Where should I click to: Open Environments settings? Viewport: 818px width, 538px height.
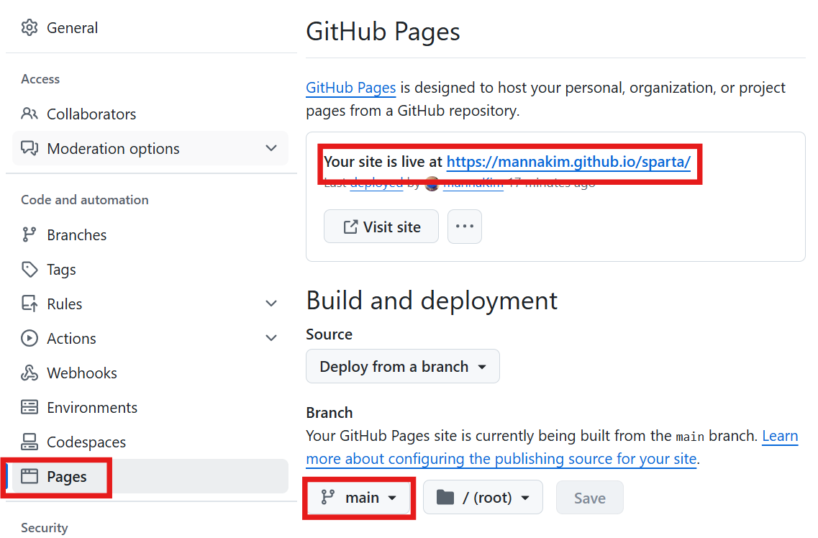(x=150, y=407)
